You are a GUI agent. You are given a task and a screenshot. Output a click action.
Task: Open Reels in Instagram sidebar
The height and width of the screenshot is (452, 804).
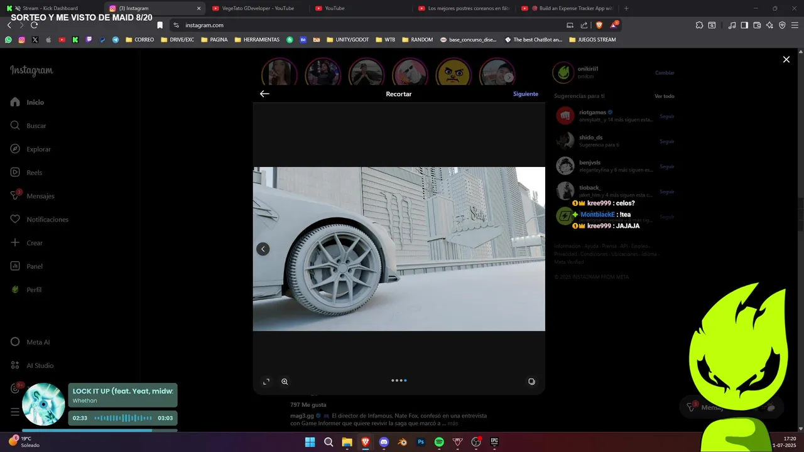(x=26, y=173)
